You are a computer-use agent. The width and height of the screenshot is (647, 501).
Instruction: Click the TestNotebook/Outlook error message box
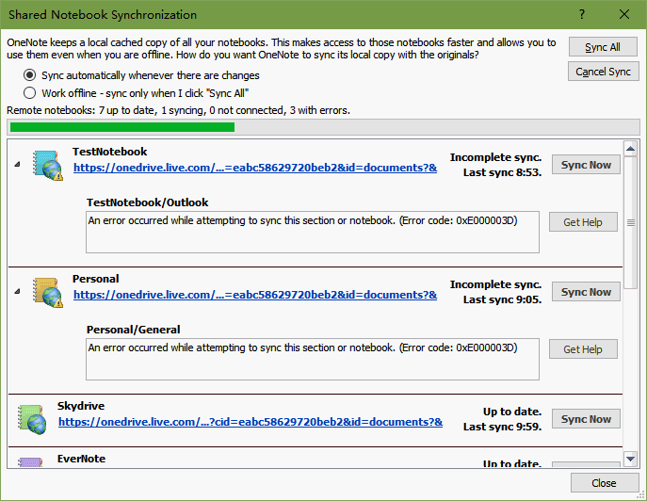[x=313, y=232]
